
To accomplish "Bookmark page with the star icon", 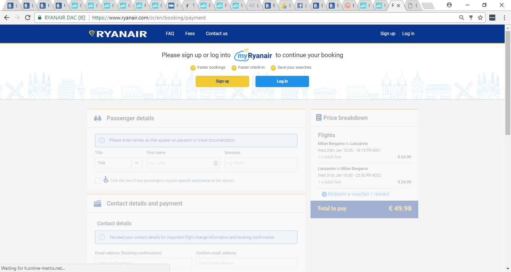I will pos(480,18).
